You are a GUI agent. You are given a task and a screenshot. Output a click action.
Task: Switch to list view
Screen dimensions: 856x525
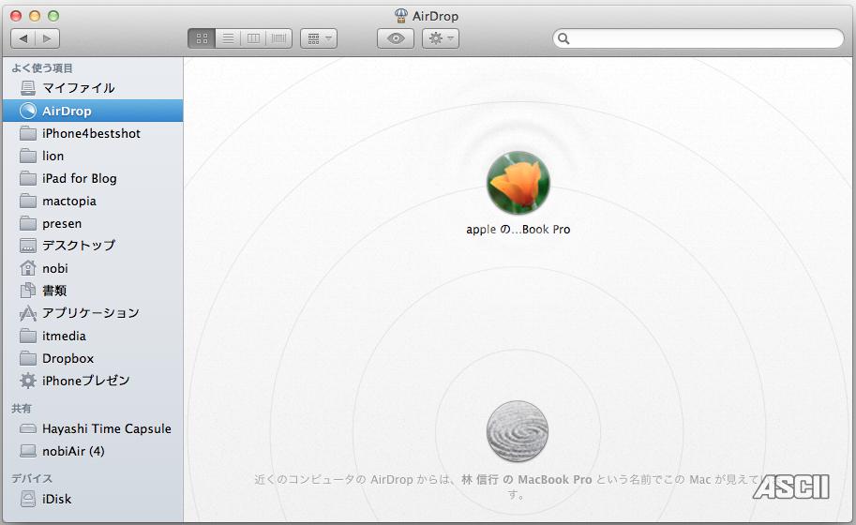(x=228, y=38)
